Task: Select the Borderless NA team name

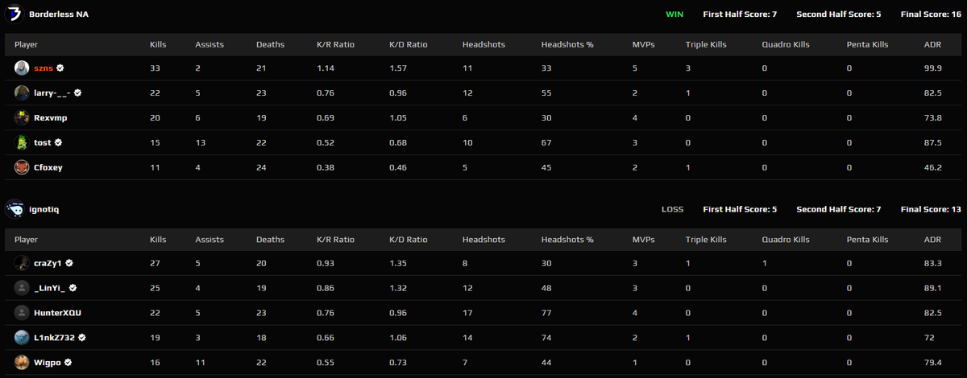Action: click(x=59, y=14)
